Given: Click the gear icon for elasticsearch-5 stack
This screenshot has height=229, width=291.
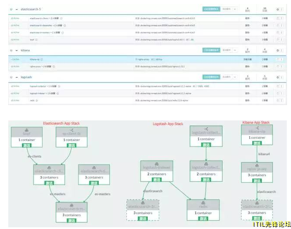Looking at the screenshot, I should [277, 9].
